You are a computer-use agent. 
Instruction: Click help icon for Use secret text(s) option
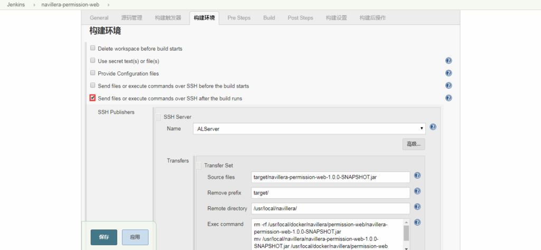(449, 61)
